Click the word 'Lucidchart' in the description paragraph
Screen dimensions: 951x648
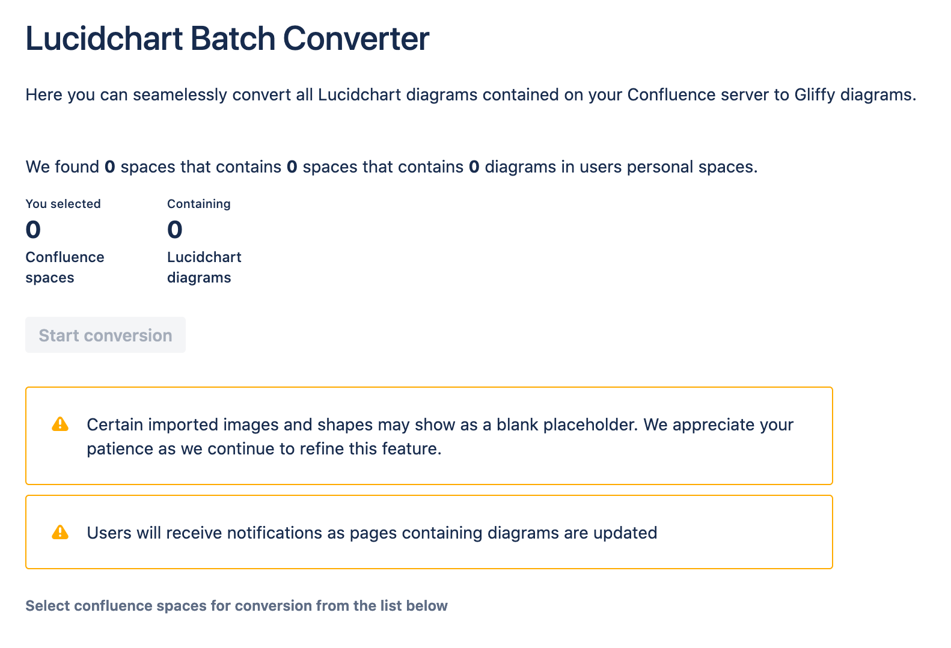point(359,94)
